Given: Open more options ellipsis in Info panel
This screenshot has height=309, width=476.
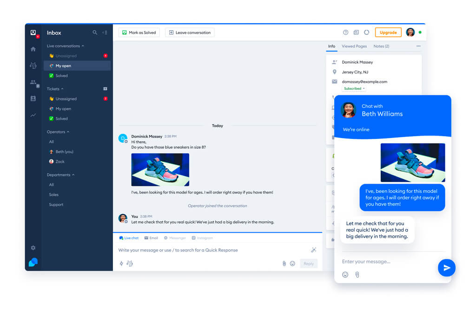Looking at the screenshot, I should 418,46.
